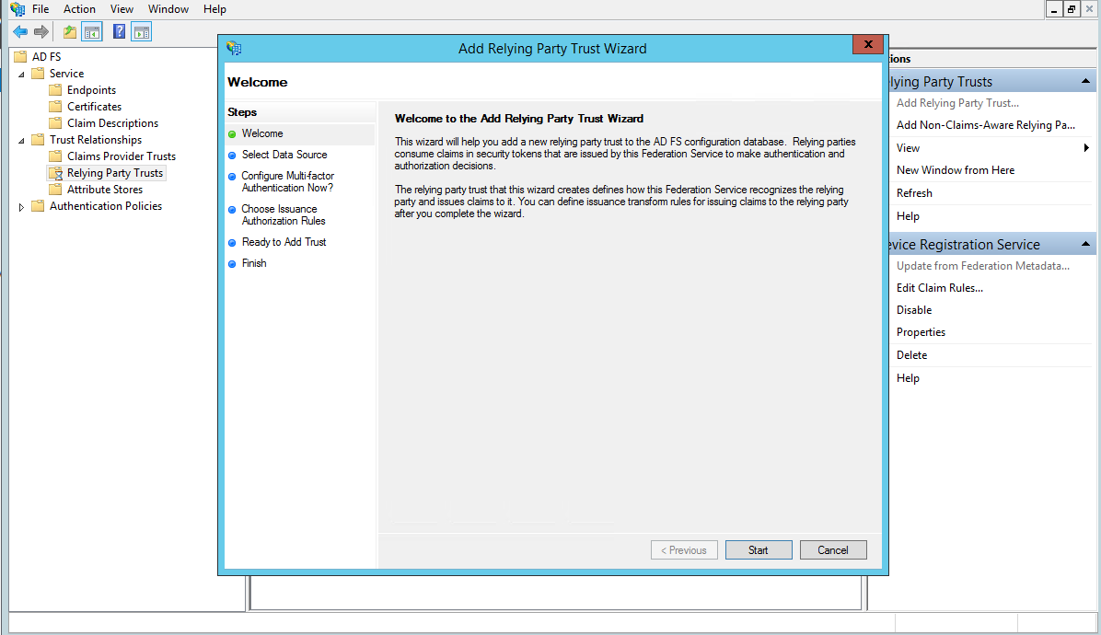This screenshot has height=635, width=1101.
Task: Minimize the AD FS console window
Action: point(1054,9)
